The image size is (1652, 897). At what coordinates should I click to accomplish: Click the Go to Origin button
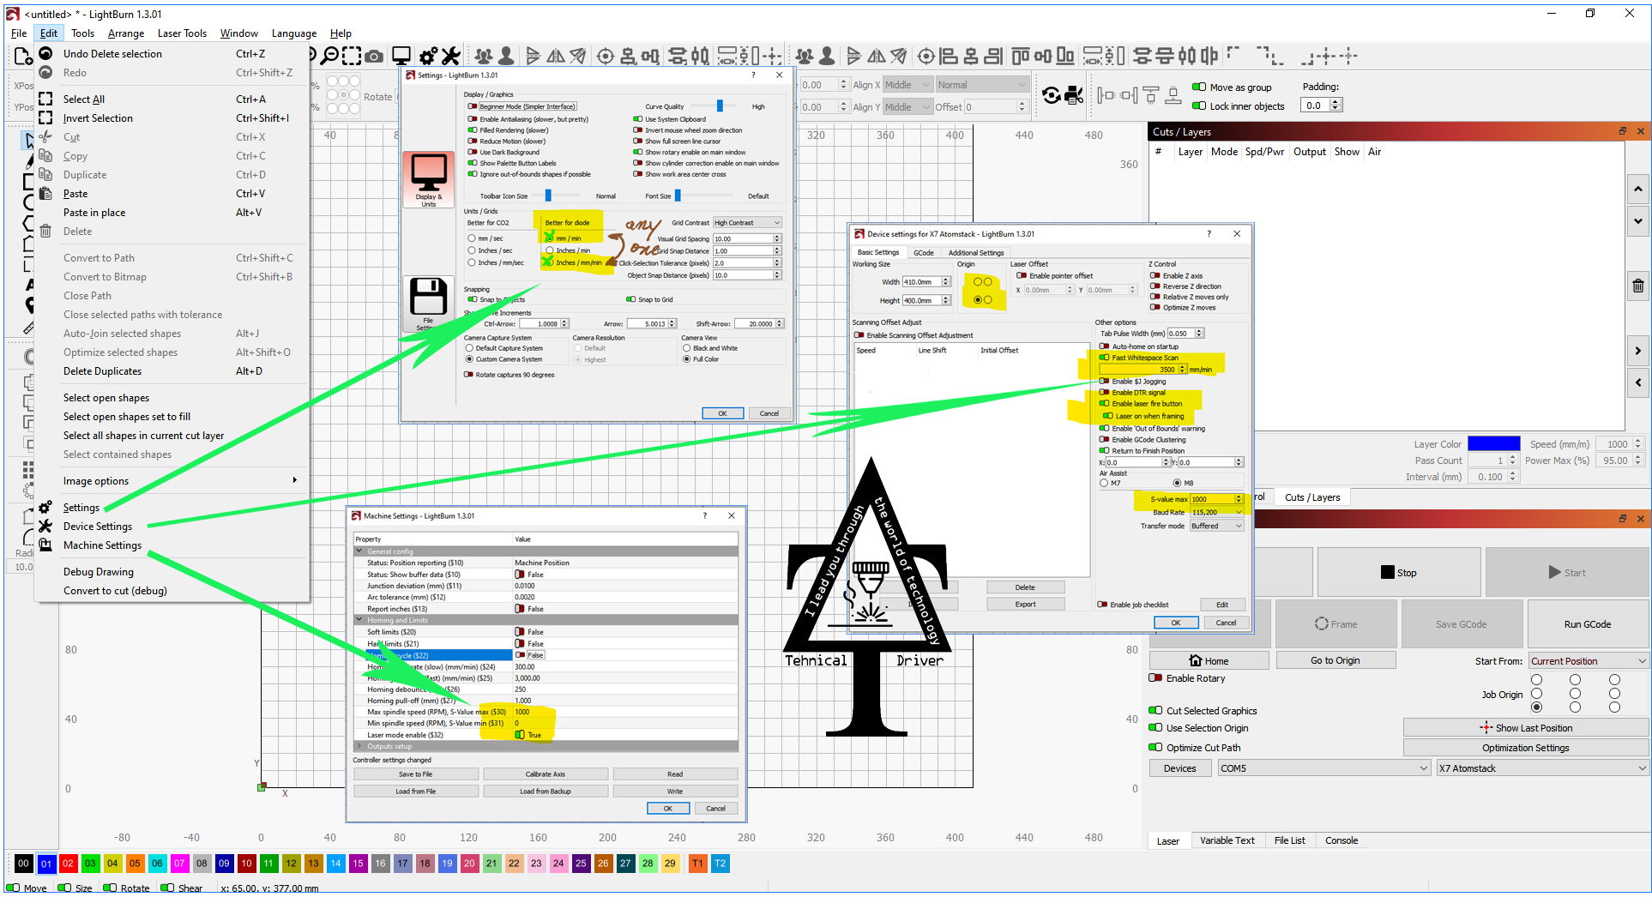click(1335, 660)
